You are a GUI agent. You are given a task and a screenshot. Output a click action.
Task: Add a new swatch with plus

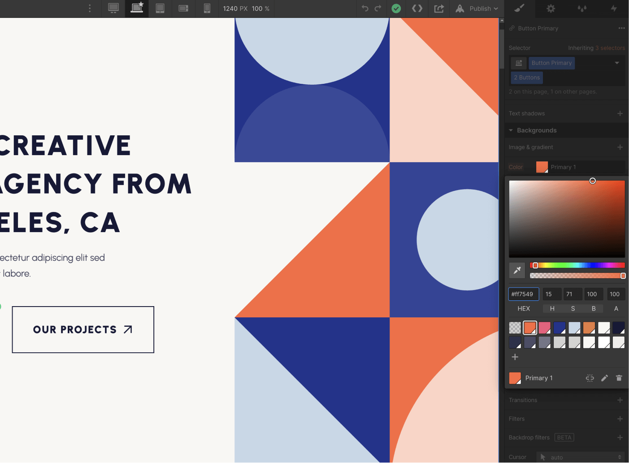click(x=515, y=357)
